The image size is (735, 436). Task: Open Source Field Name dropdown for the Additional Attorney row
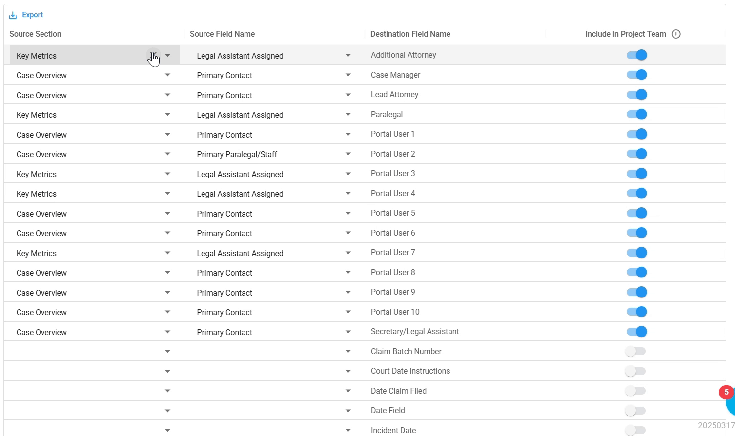(348, 55)
